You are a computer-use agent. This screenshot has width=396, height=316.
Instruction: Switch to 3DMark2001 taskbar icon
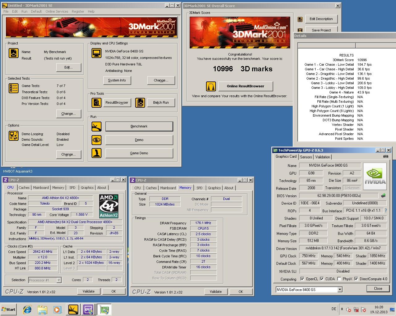coord(73,310)
